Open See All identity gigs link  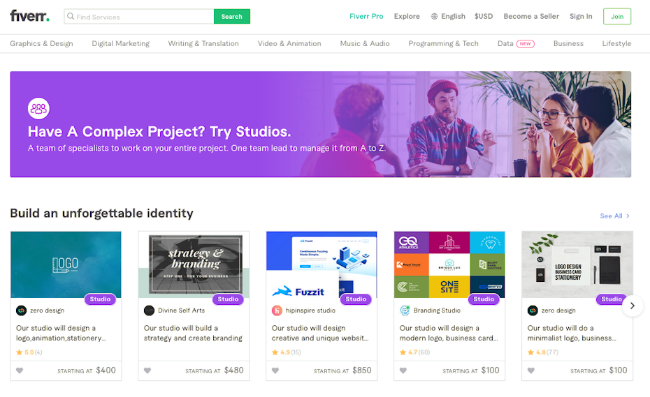tap(615, 216)
